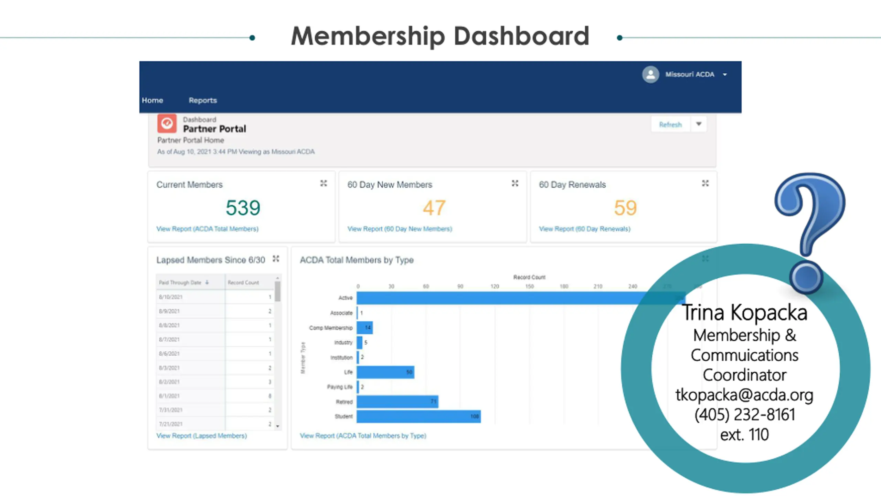881x496 pixels.
Task: Click the lapsed members table scrollbar thumb
Action: click(x=277, y=291)
